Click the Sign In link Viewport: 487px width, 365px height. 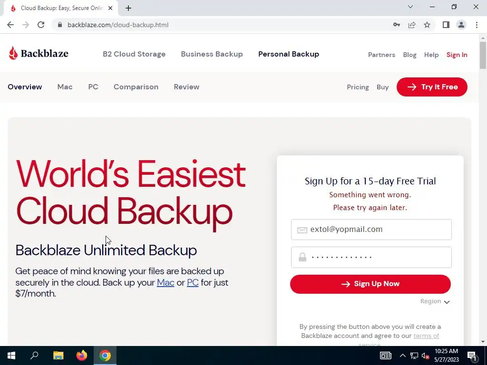(x=457, y=55)
